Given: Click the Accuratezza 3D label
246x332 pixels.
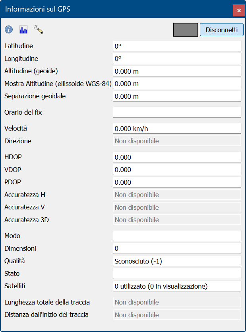Looking at the screenshot, I should pyautogui.click(x=27, y=220).
